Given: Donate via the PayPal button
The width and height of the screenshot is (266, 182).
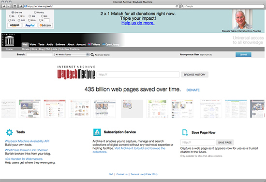Looking at the screenshot, I should click(x=30, y=26).
